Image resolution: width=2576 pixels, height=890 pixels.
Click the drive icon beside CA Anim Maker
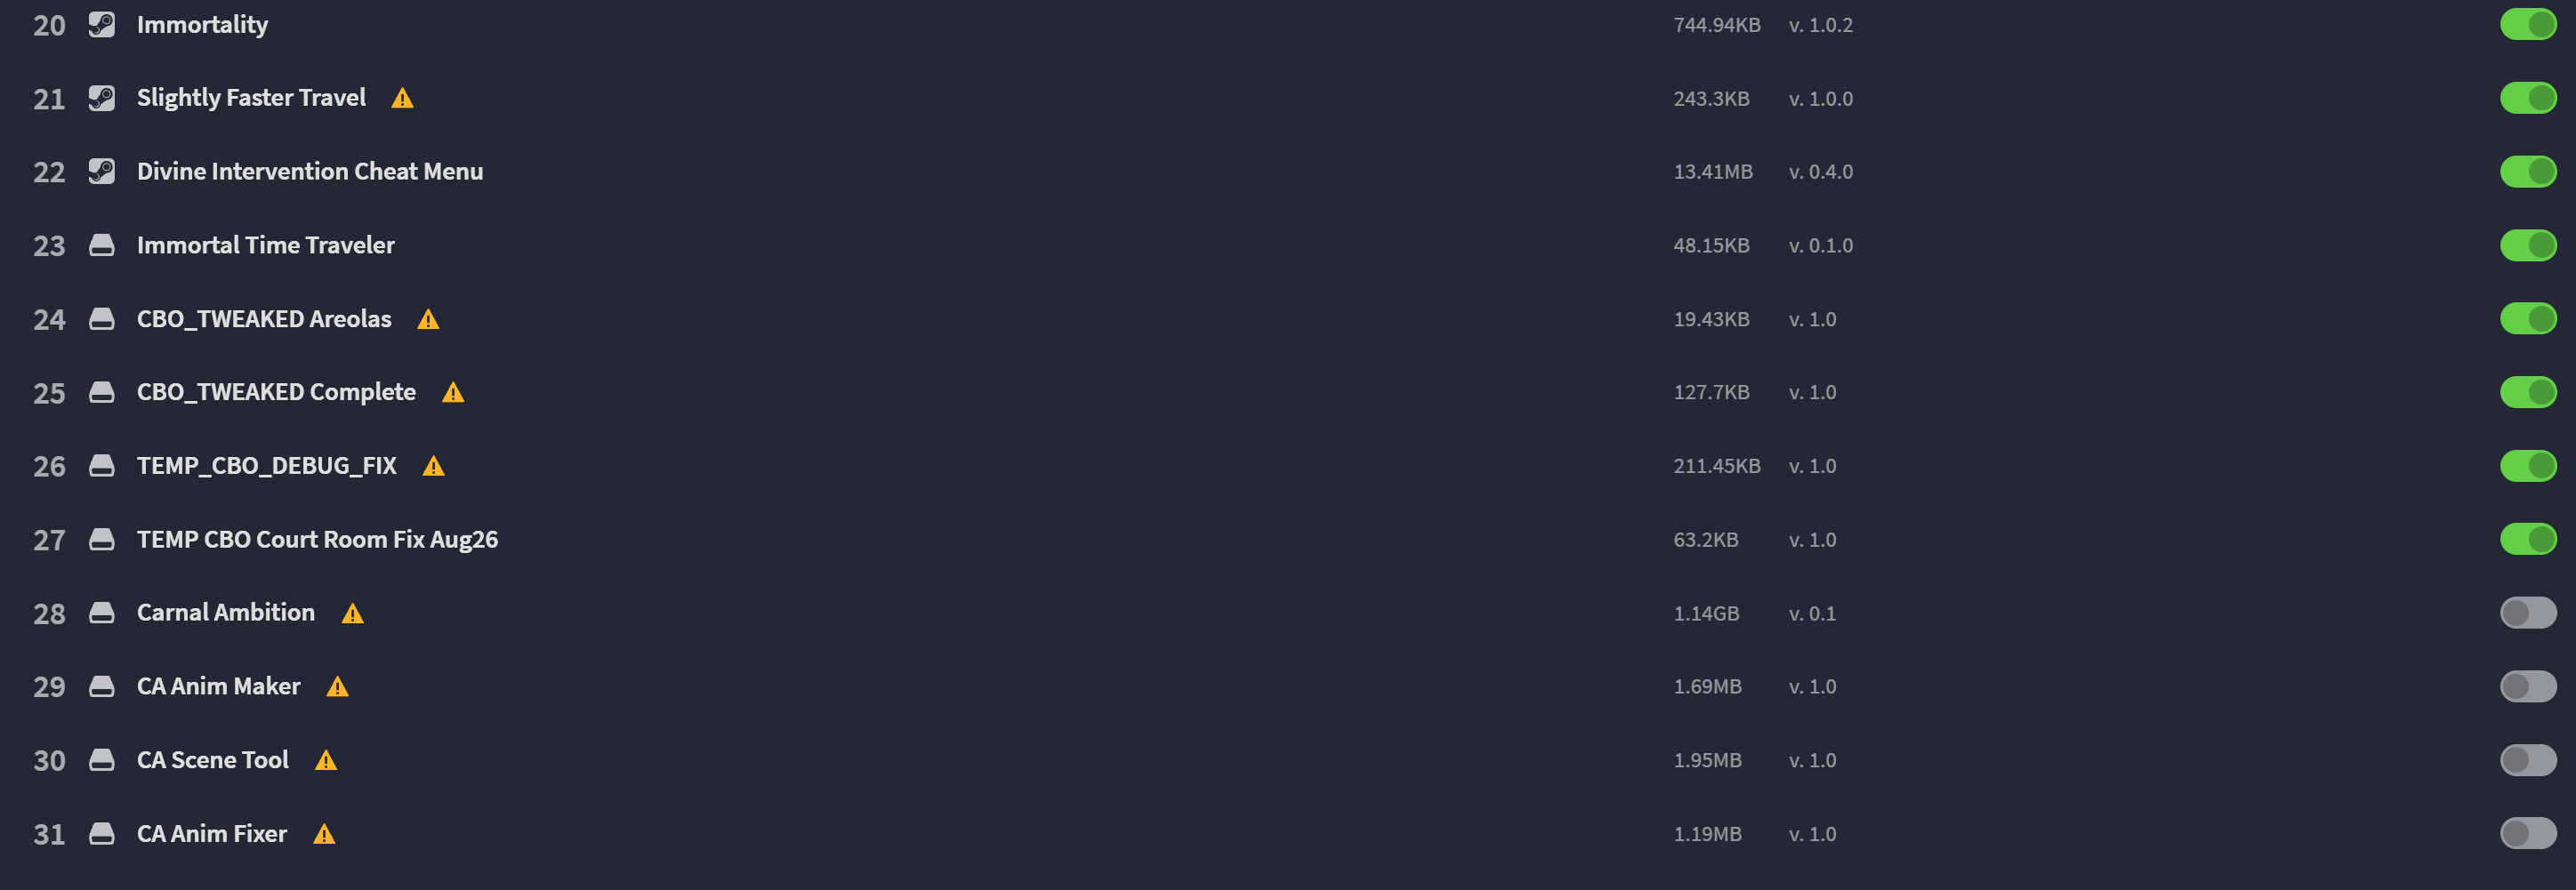click(101, 686)
